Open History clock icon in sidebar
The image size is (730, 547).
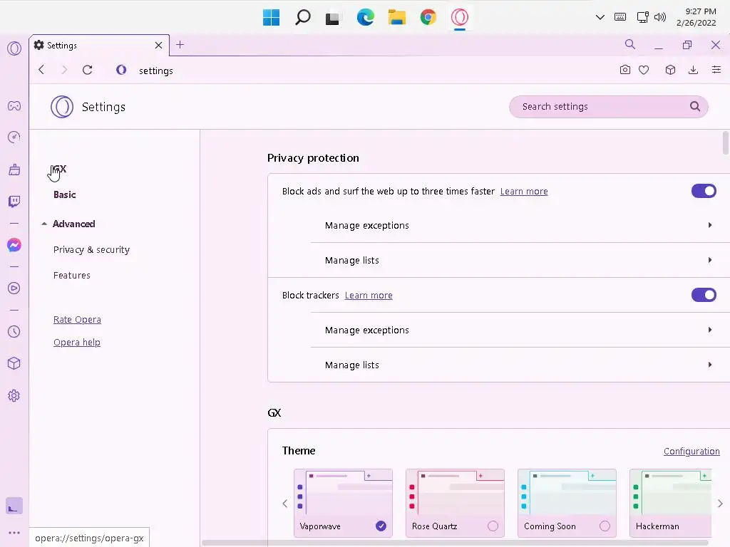[14, 332]
